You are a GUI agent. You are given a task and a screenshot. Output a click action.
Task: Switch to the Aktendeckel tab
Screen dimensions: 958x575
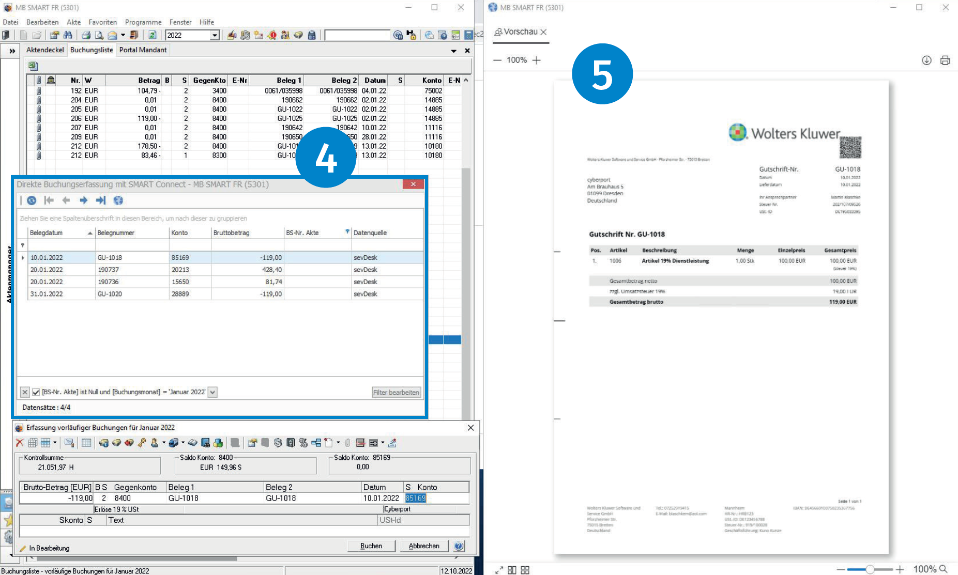(x=45, y=50)
